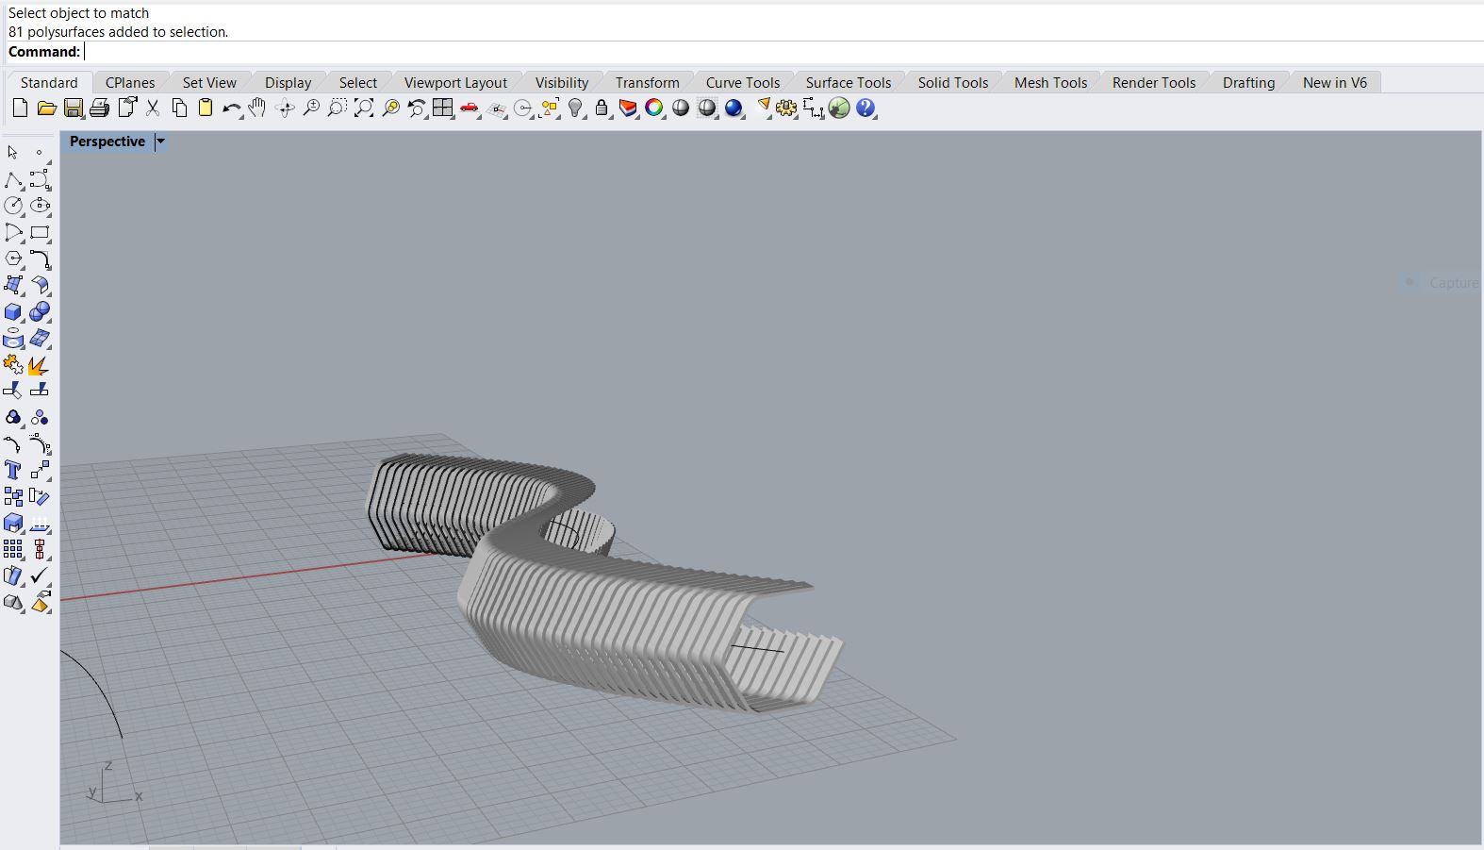
Task: Open the Solid Tools tab
Action: (x=953, y=82)
